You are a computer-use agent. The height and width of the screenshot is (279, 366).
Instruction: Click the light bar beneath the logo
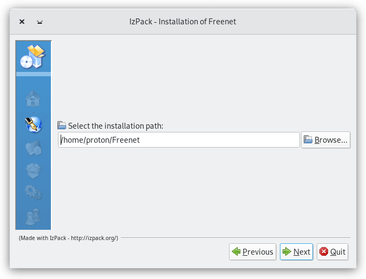[x=33, y=74]
